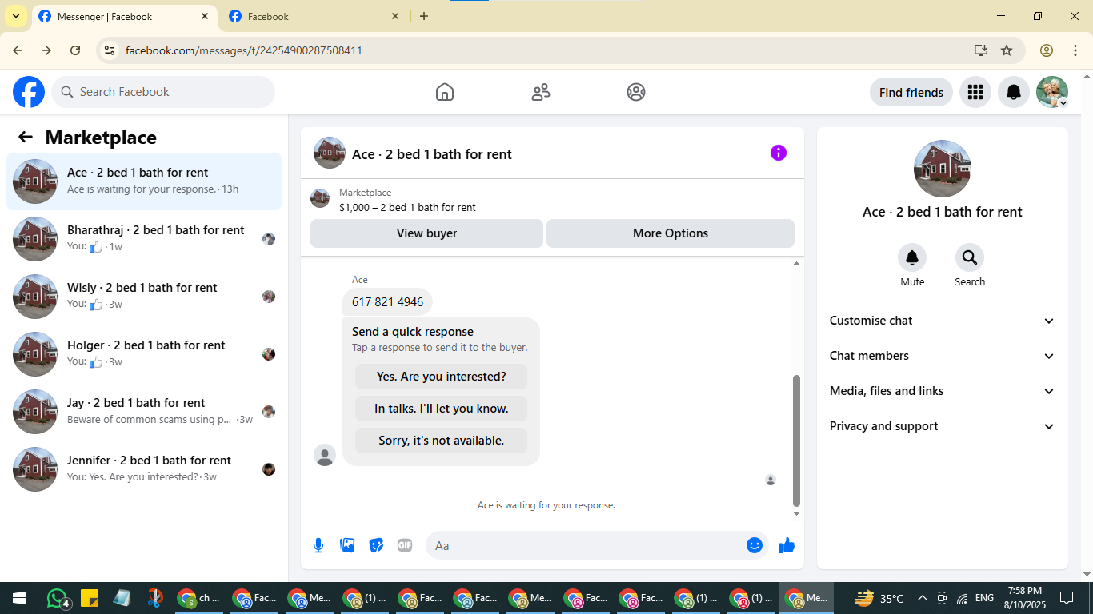Go to the Home feed icon
Screen dimensions: 1093x614
coord(445,92)
